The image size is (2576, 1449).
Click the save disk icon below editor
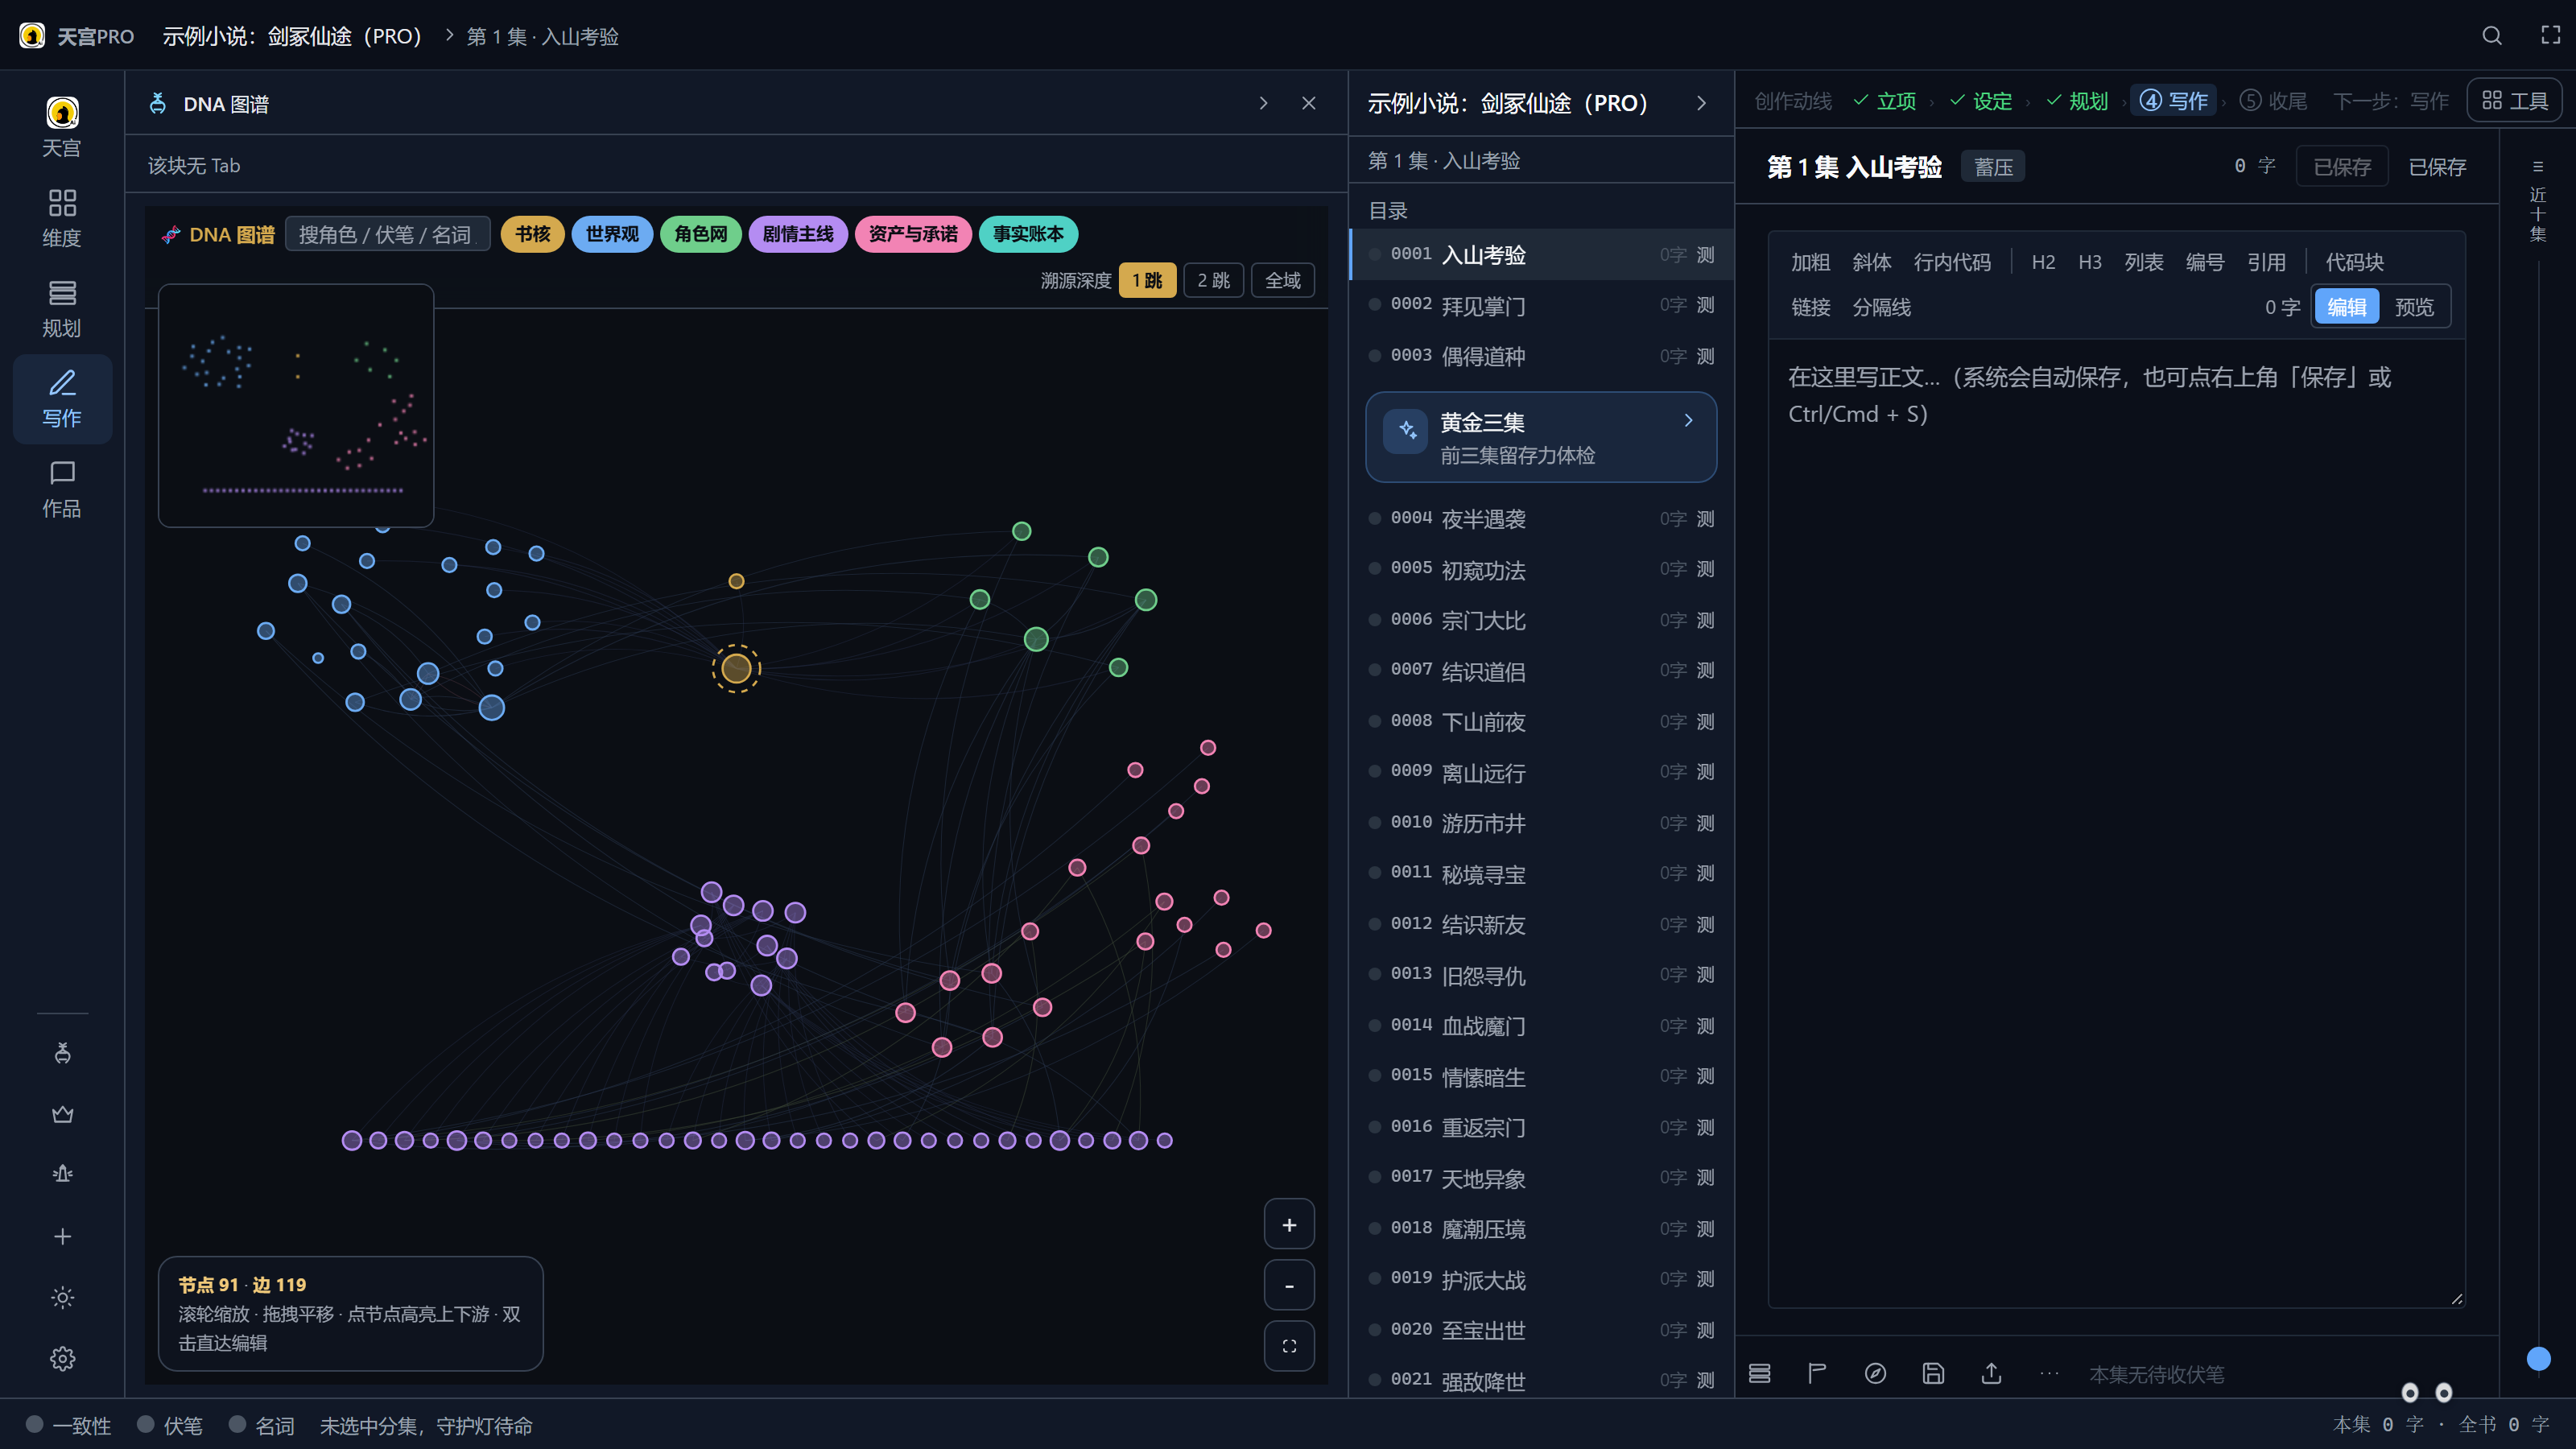[x=1933, y=1373]
